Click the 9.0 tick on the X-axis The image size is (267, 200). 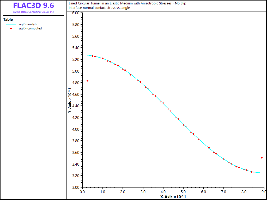pos(264,192)
